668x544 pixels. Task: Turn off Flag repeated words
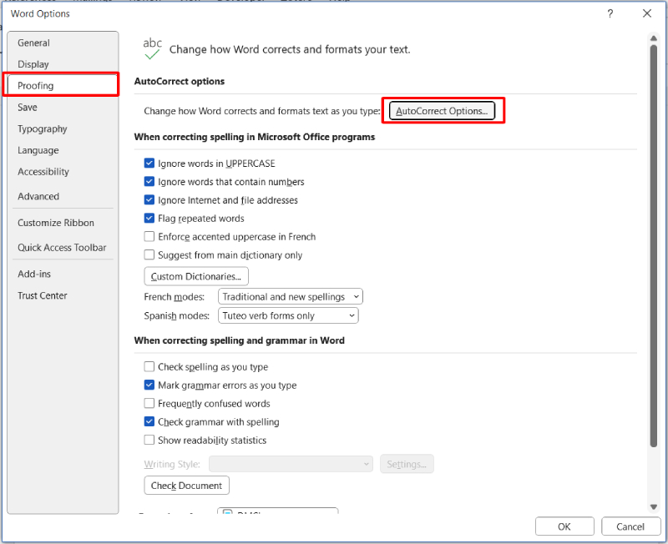point(149,218)
